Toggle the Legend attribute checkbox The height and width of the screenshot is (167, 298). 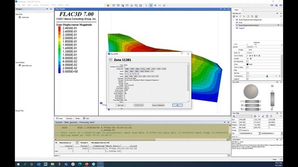point(247,79)
